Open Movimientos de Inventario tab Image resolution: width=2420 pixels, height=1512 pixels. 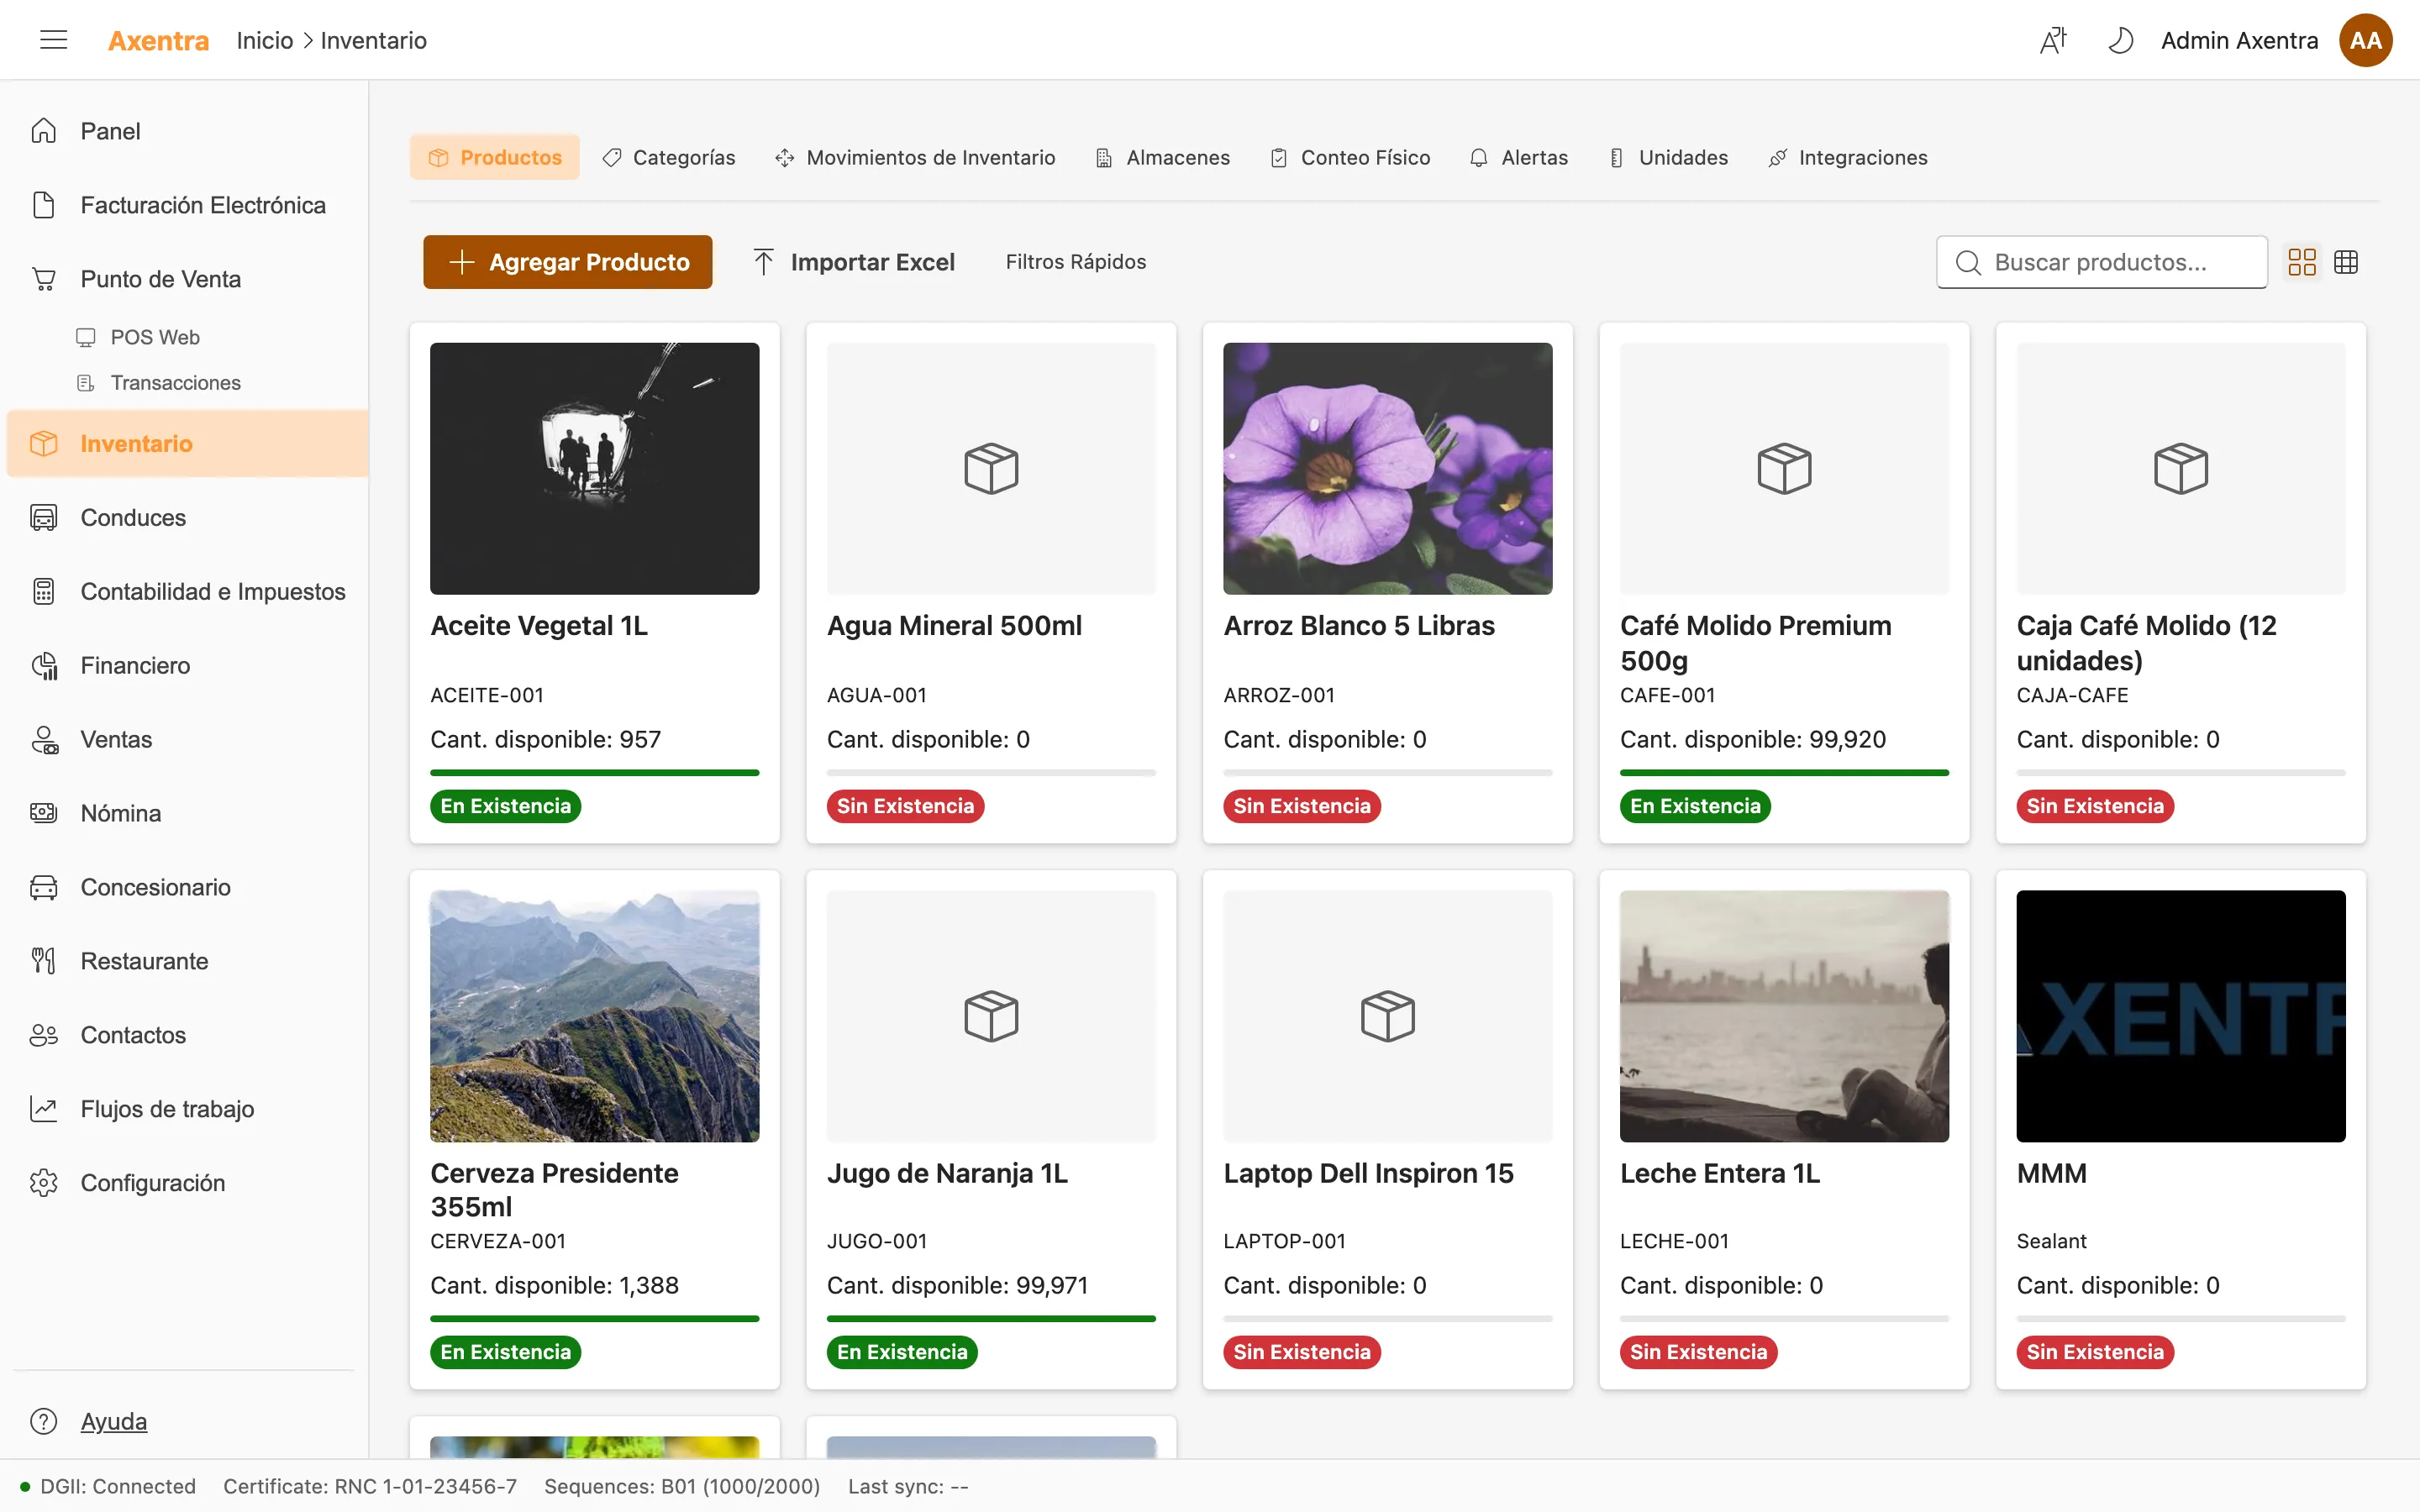(x=915, y=157)
